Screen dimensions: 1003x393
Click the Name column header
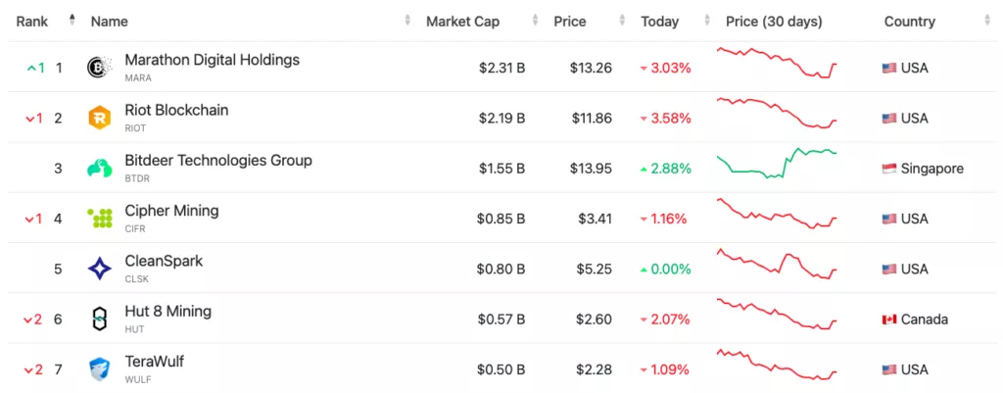coord(109,21)
